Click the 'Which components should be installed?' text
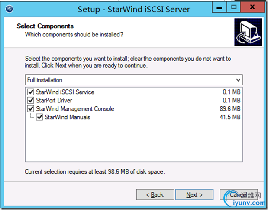The image size is (268, 210). (74, 34)
